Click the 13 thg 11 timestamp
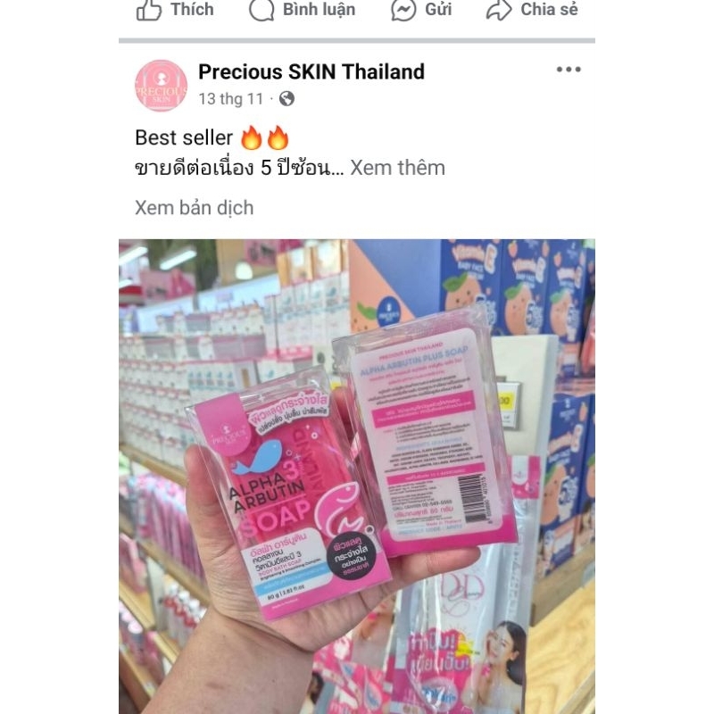This screenshot has width=714, height=714. click(231, 99)
